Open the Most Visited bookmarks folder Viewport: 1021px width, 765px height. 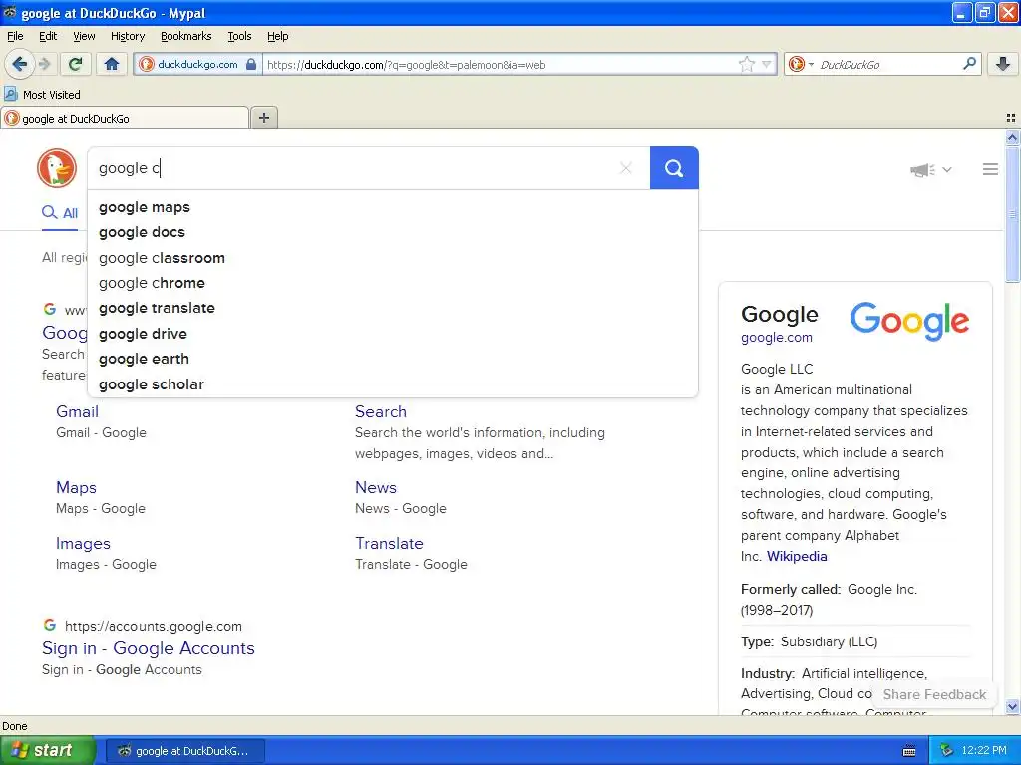pyautogui.click(x=42, y=95)
